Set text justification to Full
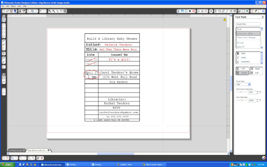Screen dimensions: 267x167 point(256,73)
